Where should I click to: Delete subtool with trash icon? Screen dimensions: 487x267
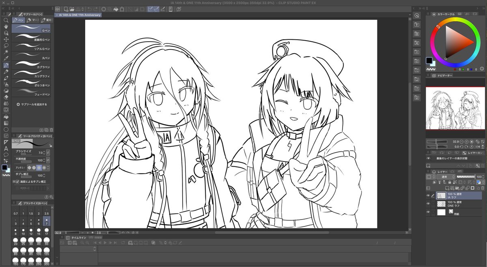coord(51,130)
